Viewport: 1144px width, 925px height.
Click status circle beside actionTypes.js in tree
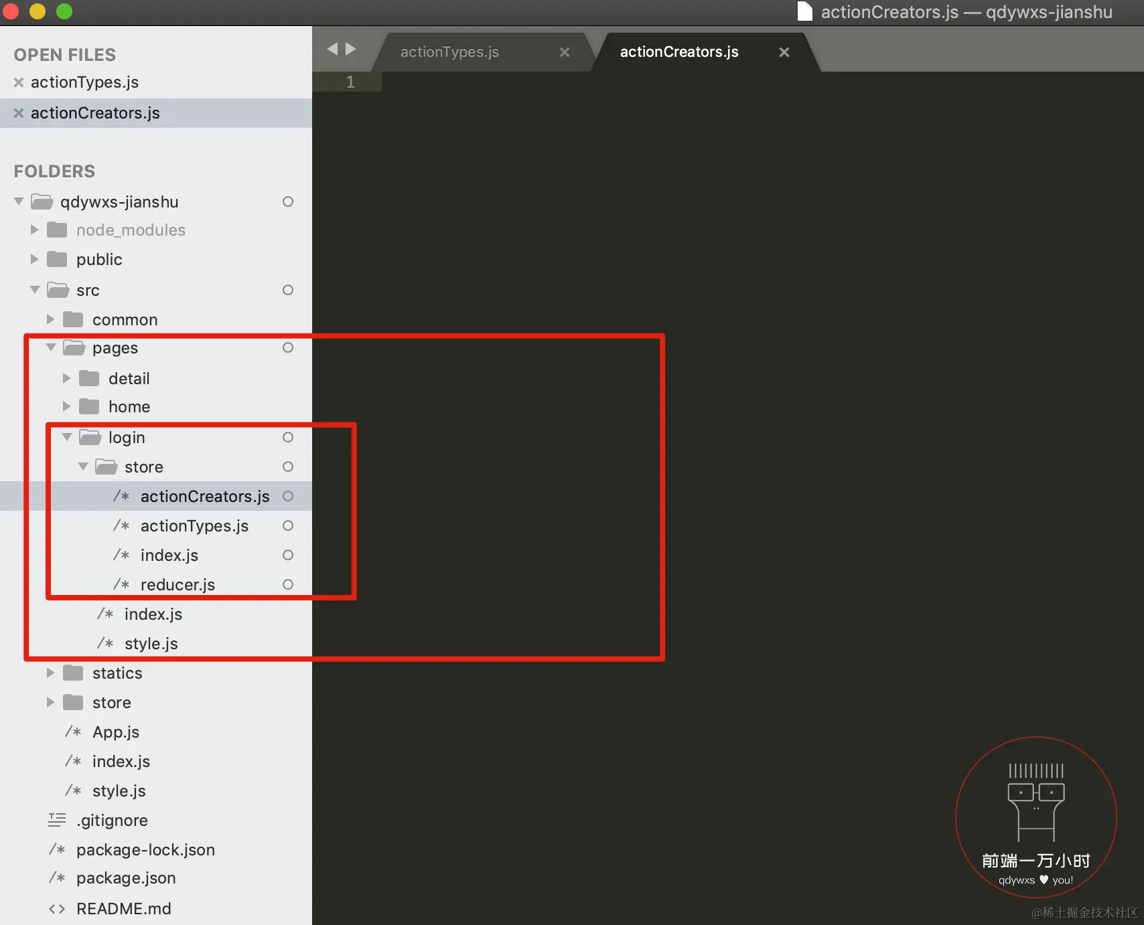tap(288, 525)
